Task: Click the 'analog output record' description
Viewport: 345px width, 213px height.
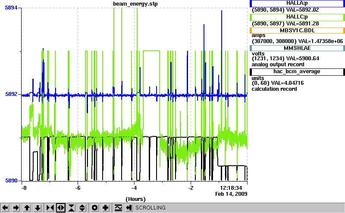Action: coord(278,65)
